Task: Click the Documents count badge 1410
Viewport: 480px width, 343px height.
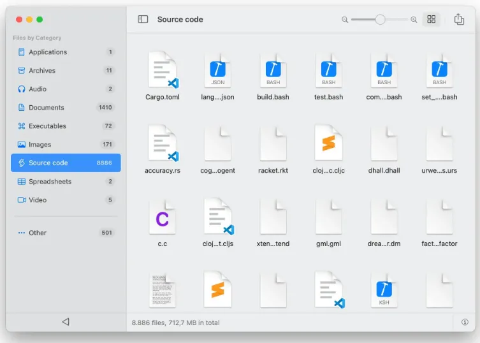Action: pyautogui.click(x=105, y=108)
